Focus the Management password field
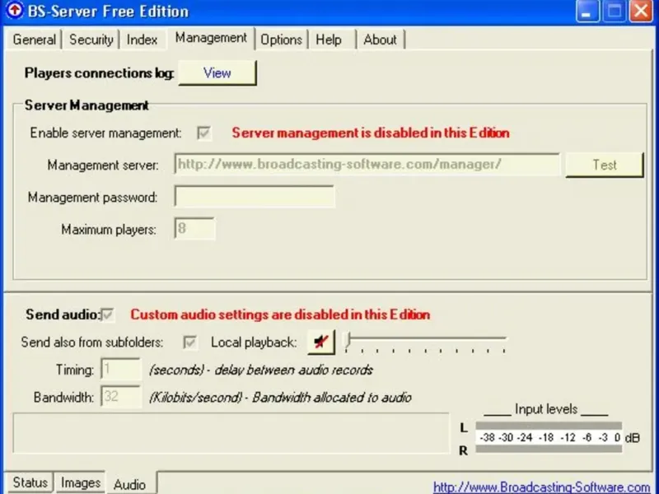The image size is (659, 494). (255, 197)
